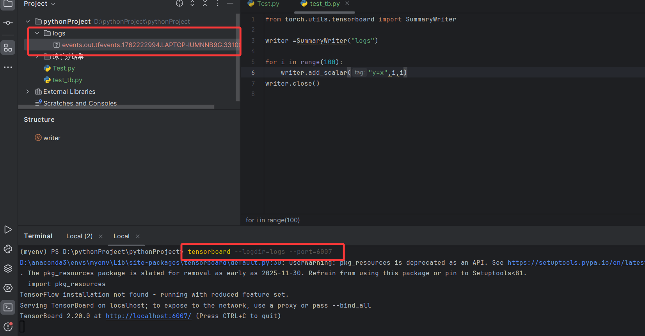645x336 pixels.
Task: Select Test.py in the project tree
Action: click(59, 68)
